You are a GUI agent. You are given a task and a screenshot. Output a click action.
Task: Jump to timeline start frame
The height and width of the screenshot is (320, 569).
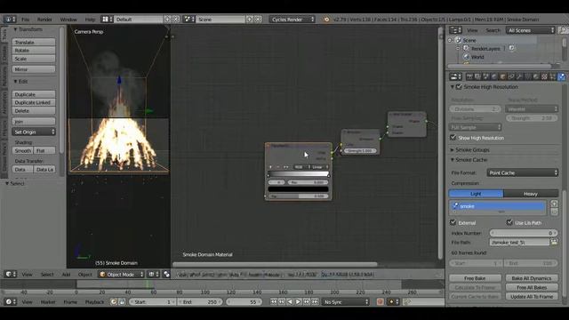click(x=274, y=302)
